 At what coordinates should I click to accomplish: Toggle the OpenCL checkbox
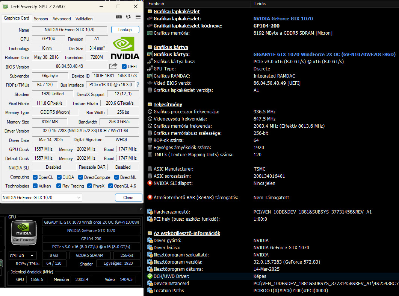coord(35,177)
